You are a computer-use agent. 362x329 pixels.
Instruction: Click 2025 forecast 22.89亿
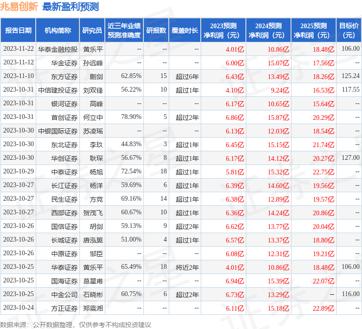click(x=323, y=308)
